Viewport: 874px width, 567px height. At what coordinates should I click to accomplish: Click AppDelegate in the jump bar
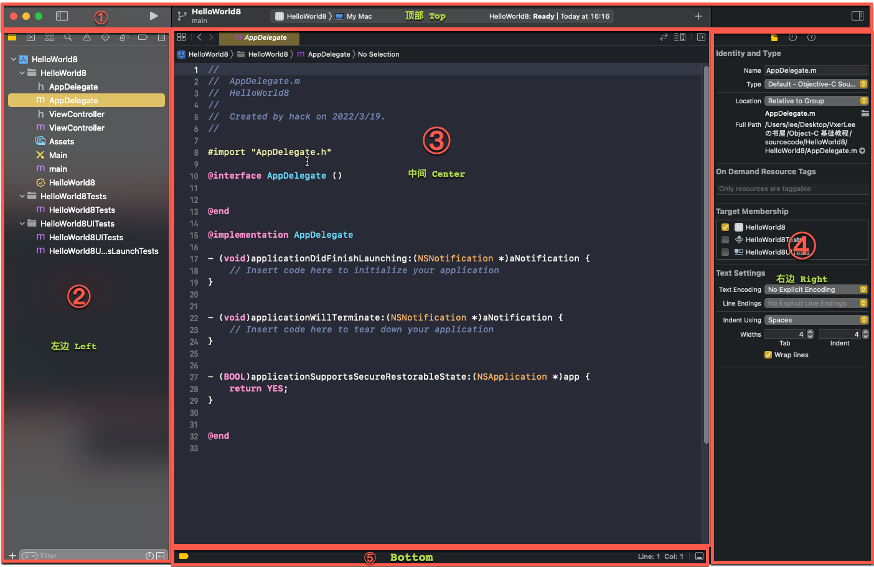pyautogui.click(x=324, y=54)
